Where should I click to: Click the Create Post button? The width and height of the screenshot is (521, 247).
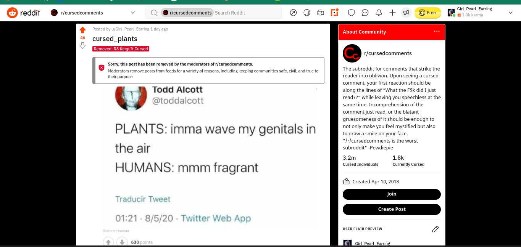392,209
